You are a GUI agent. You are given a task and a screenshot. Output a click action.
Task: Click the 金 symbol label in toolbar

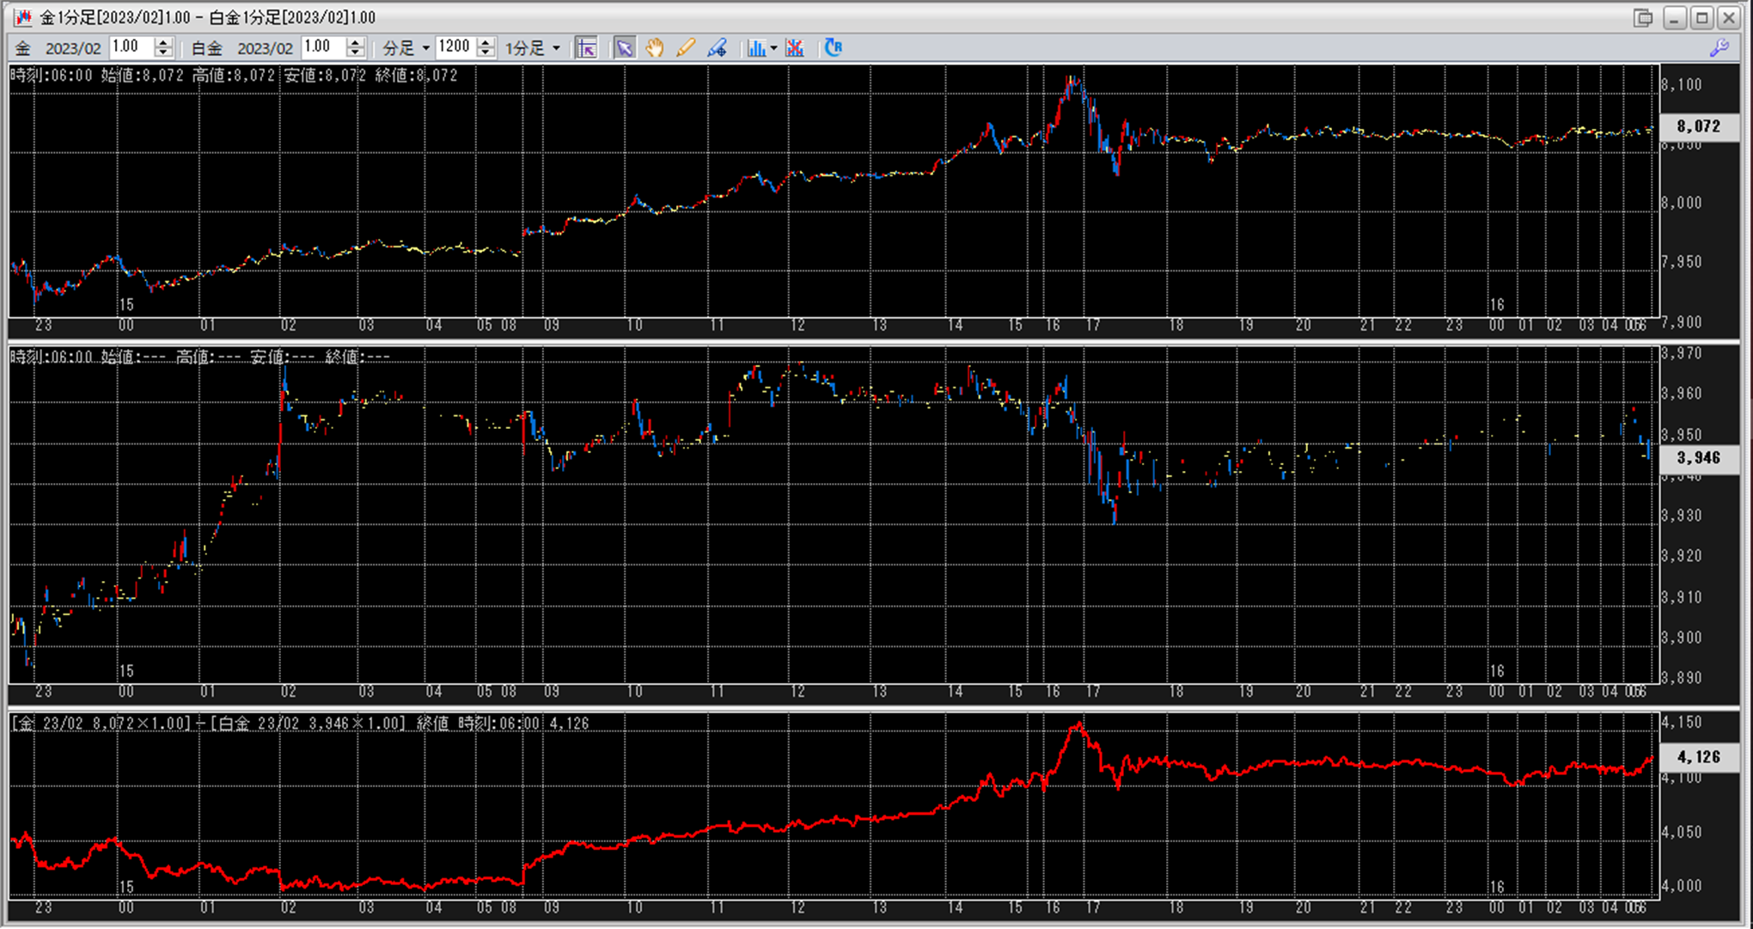(23, 48)
